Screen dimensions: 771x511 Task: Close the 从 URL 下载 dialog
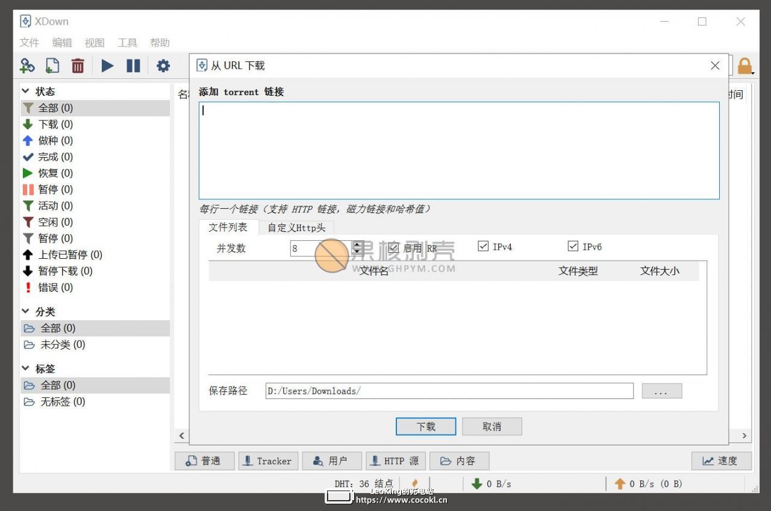click(715, 65)
